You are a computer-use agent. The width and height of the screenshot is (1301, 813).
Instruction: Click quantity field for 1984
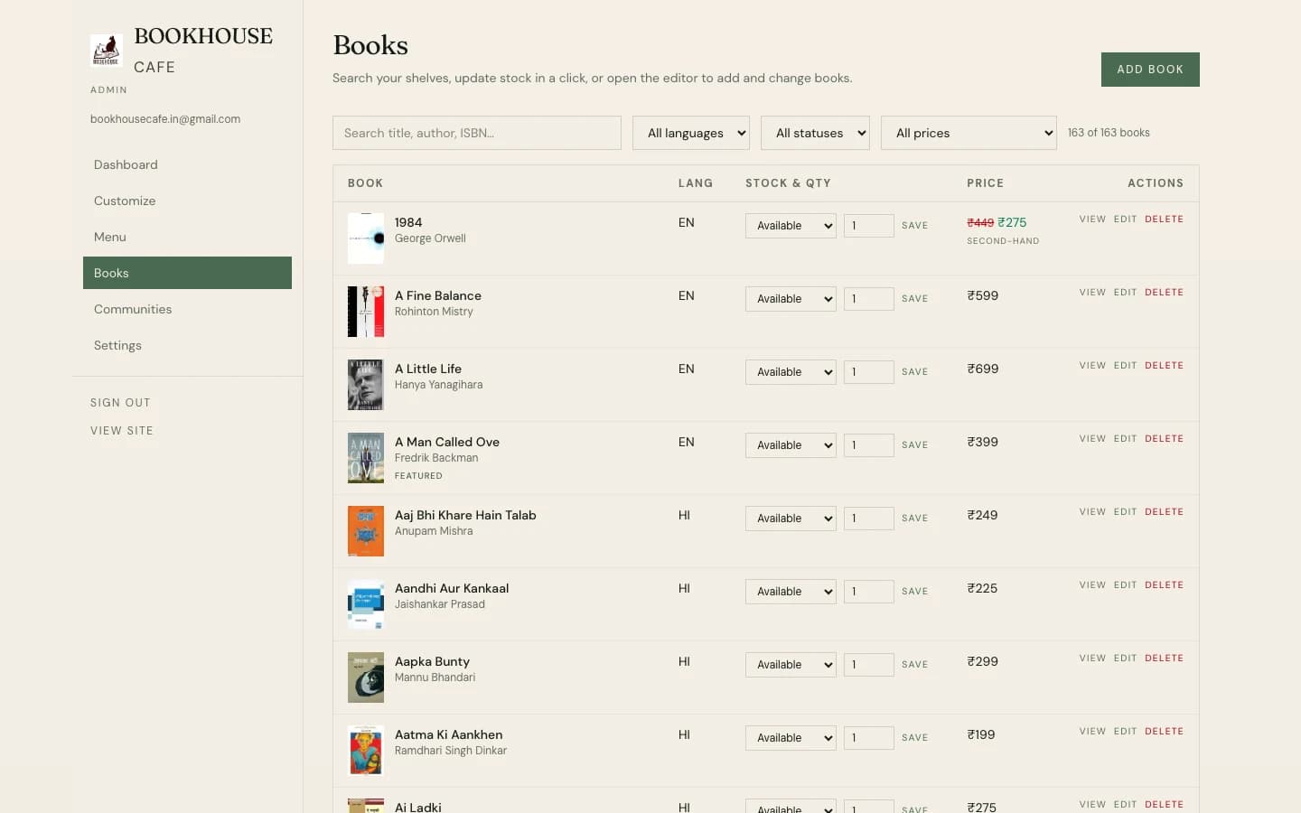pyautogui.click(x=869, y=226)
